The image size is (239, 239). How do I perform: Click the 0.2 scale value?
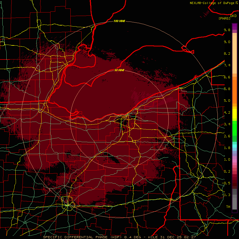(227, 172)
